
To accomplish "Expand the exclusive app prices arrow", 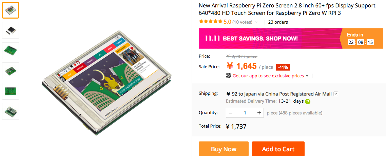I will (x=307, y=76).
